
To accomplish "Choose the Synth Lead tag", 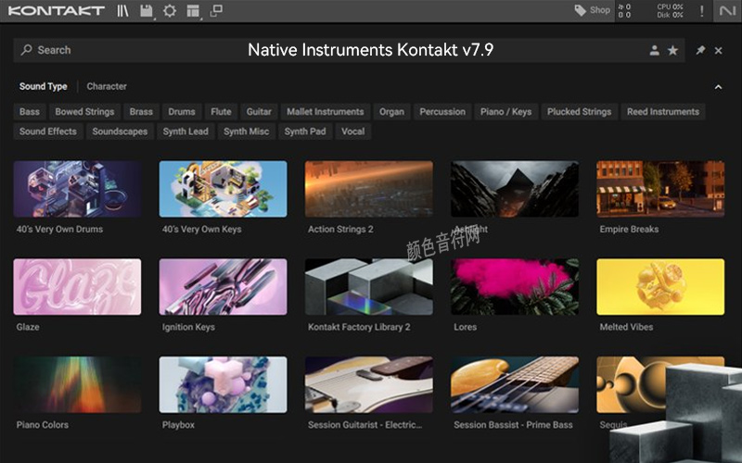I will pos(185,131).
